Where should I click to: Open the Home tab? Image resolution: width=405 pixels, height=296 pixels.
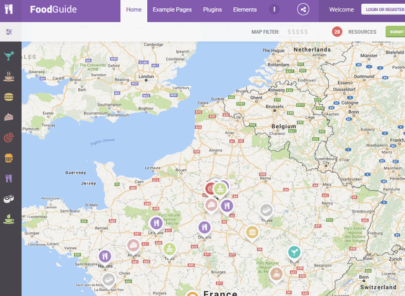click(134, 9)
